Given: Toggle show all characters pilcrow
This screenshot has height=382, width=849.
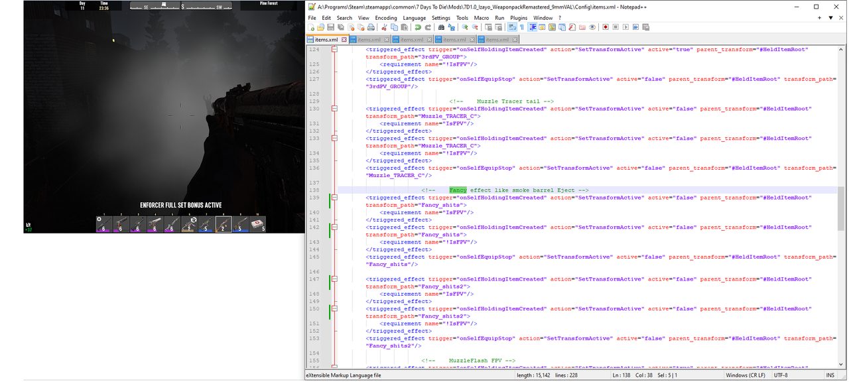Looking at the screenshot, I should 522,27.
